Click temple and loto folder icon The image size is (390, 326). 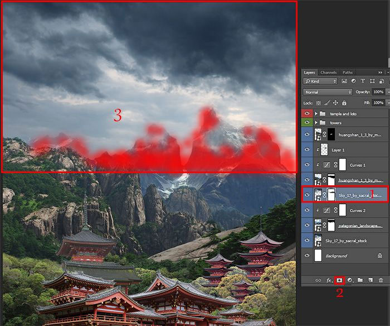pos(323,114)
